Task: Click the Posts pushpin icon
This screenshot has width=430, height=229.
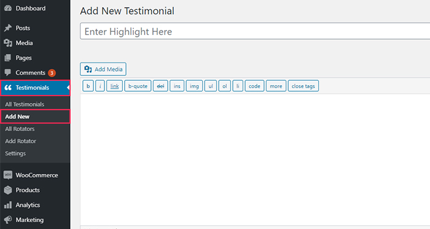Action: 8,28
